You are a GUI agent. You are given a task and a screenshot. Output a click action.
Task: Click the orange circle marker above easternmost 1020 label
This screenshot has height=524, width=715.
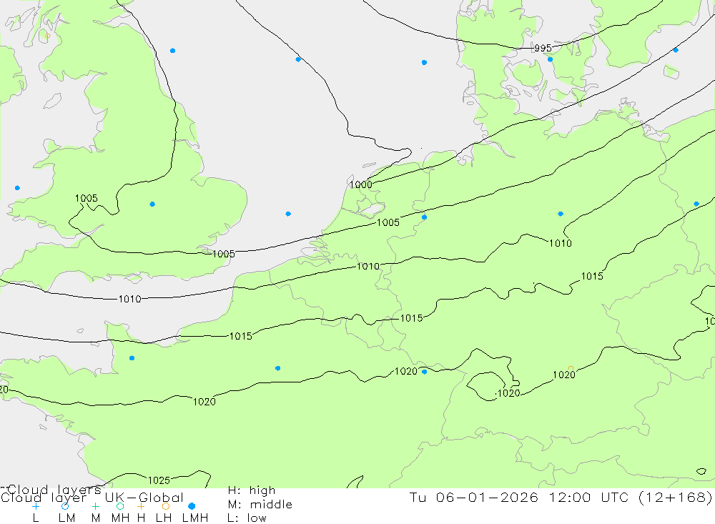pos(571,368)
